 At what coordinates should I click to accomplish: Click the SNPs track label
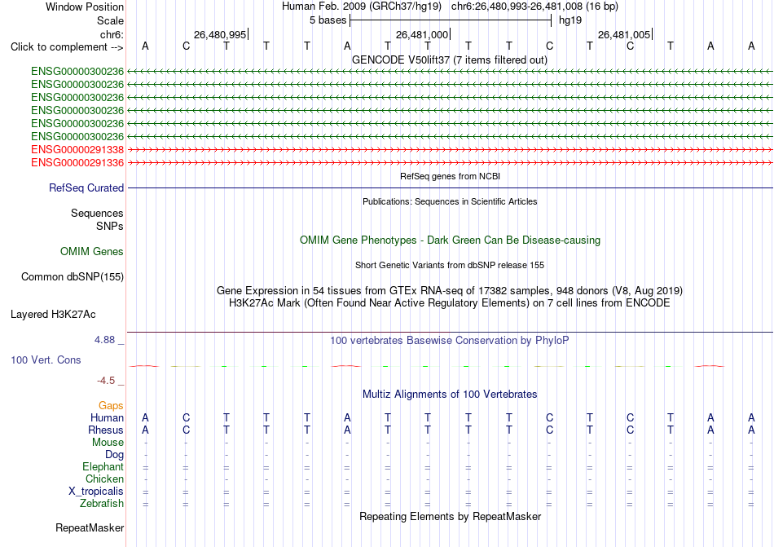tap(110, 226)
